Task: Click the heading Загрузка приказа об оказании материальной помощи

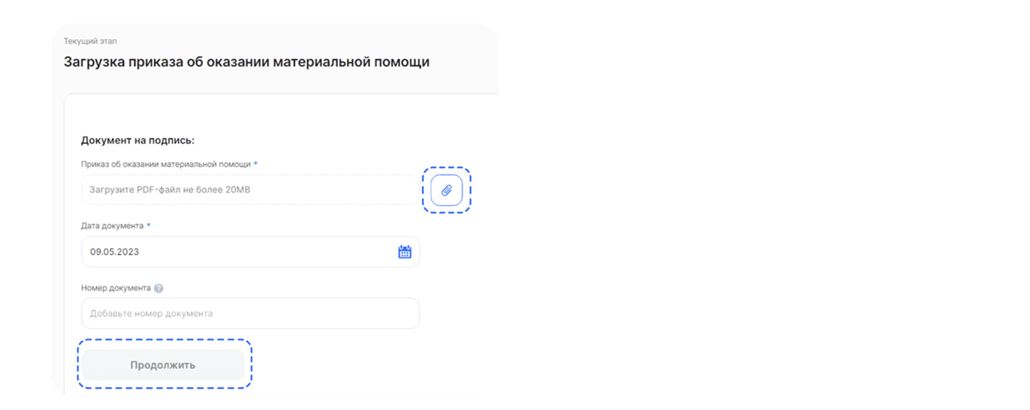Action: (246, 62)
